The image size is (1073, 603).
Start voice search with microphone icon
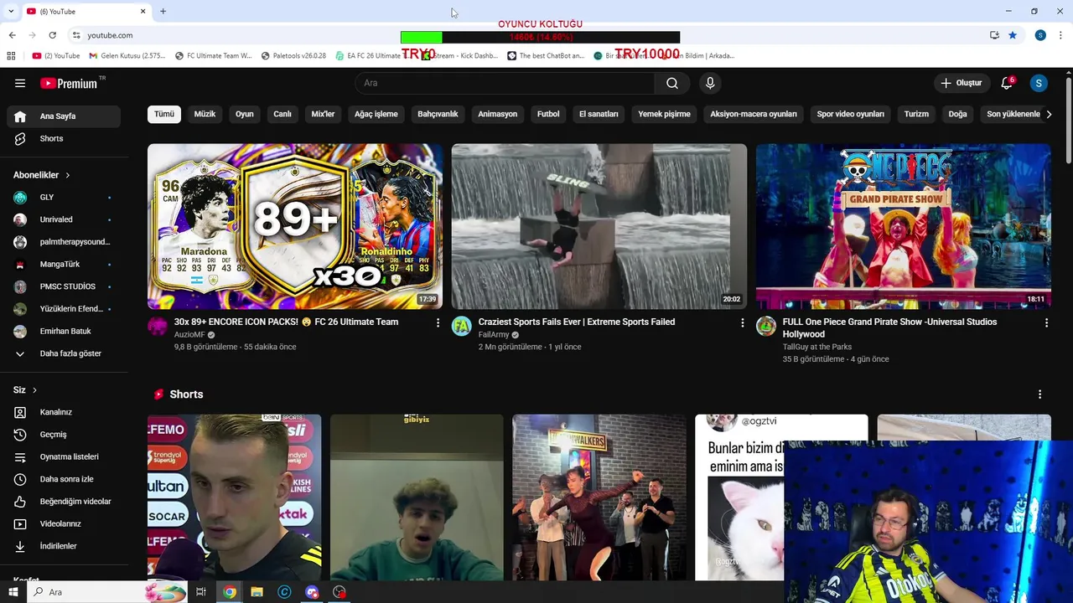coord(710,83)
